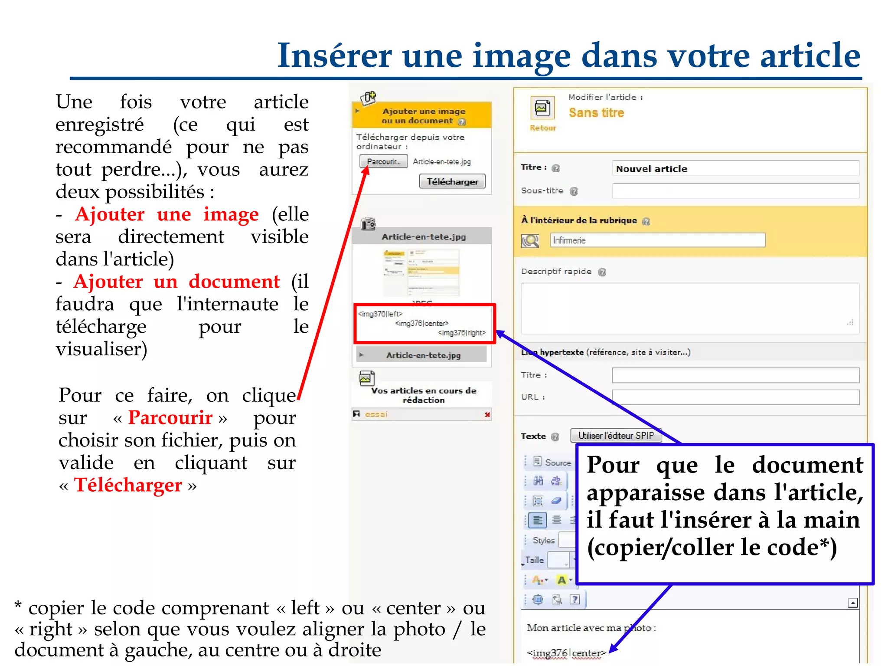Open Find with the binoculars icon
Screen dimensions: 888x666
[x=538, y=481]
